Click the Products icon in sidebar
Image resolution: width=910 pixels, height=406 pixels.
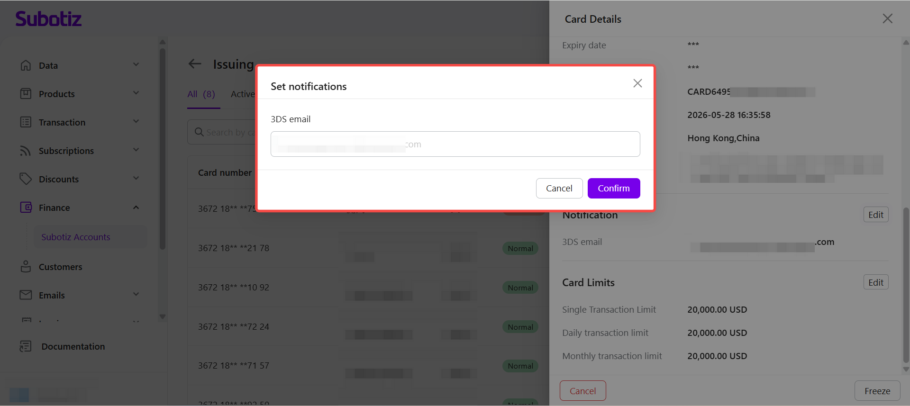(26, 94)
